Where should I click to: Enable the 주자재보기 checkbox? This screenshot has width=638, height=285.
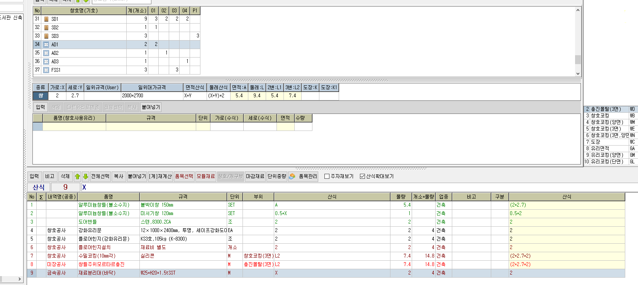coord(327,176)
